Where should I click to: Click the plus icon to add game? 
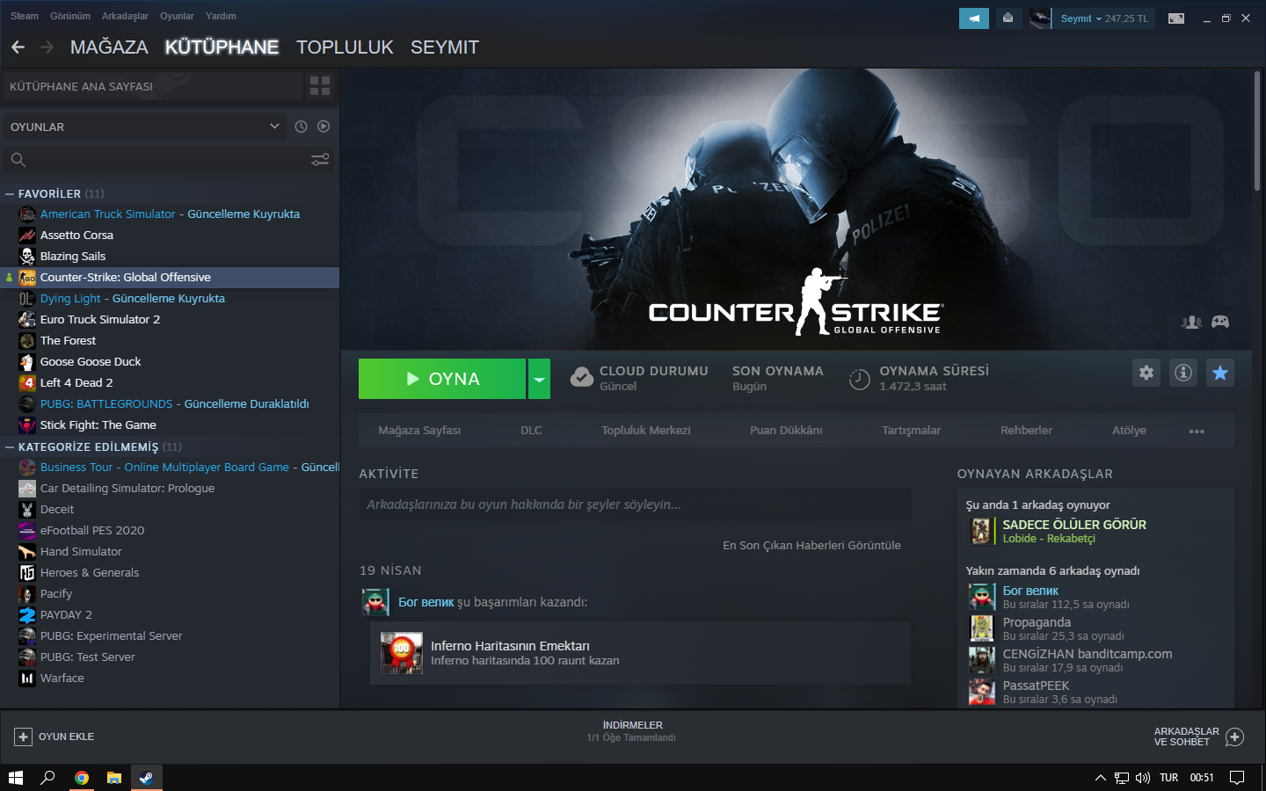coord(24,737)
